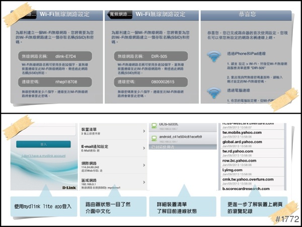Edit the network name field showing DIR-505
This screenshot has width=302, height=227.
tap(151, 56)
